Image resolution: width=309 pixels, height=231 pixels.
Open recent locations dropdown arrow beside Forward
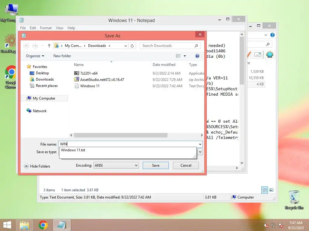[42, 46]
